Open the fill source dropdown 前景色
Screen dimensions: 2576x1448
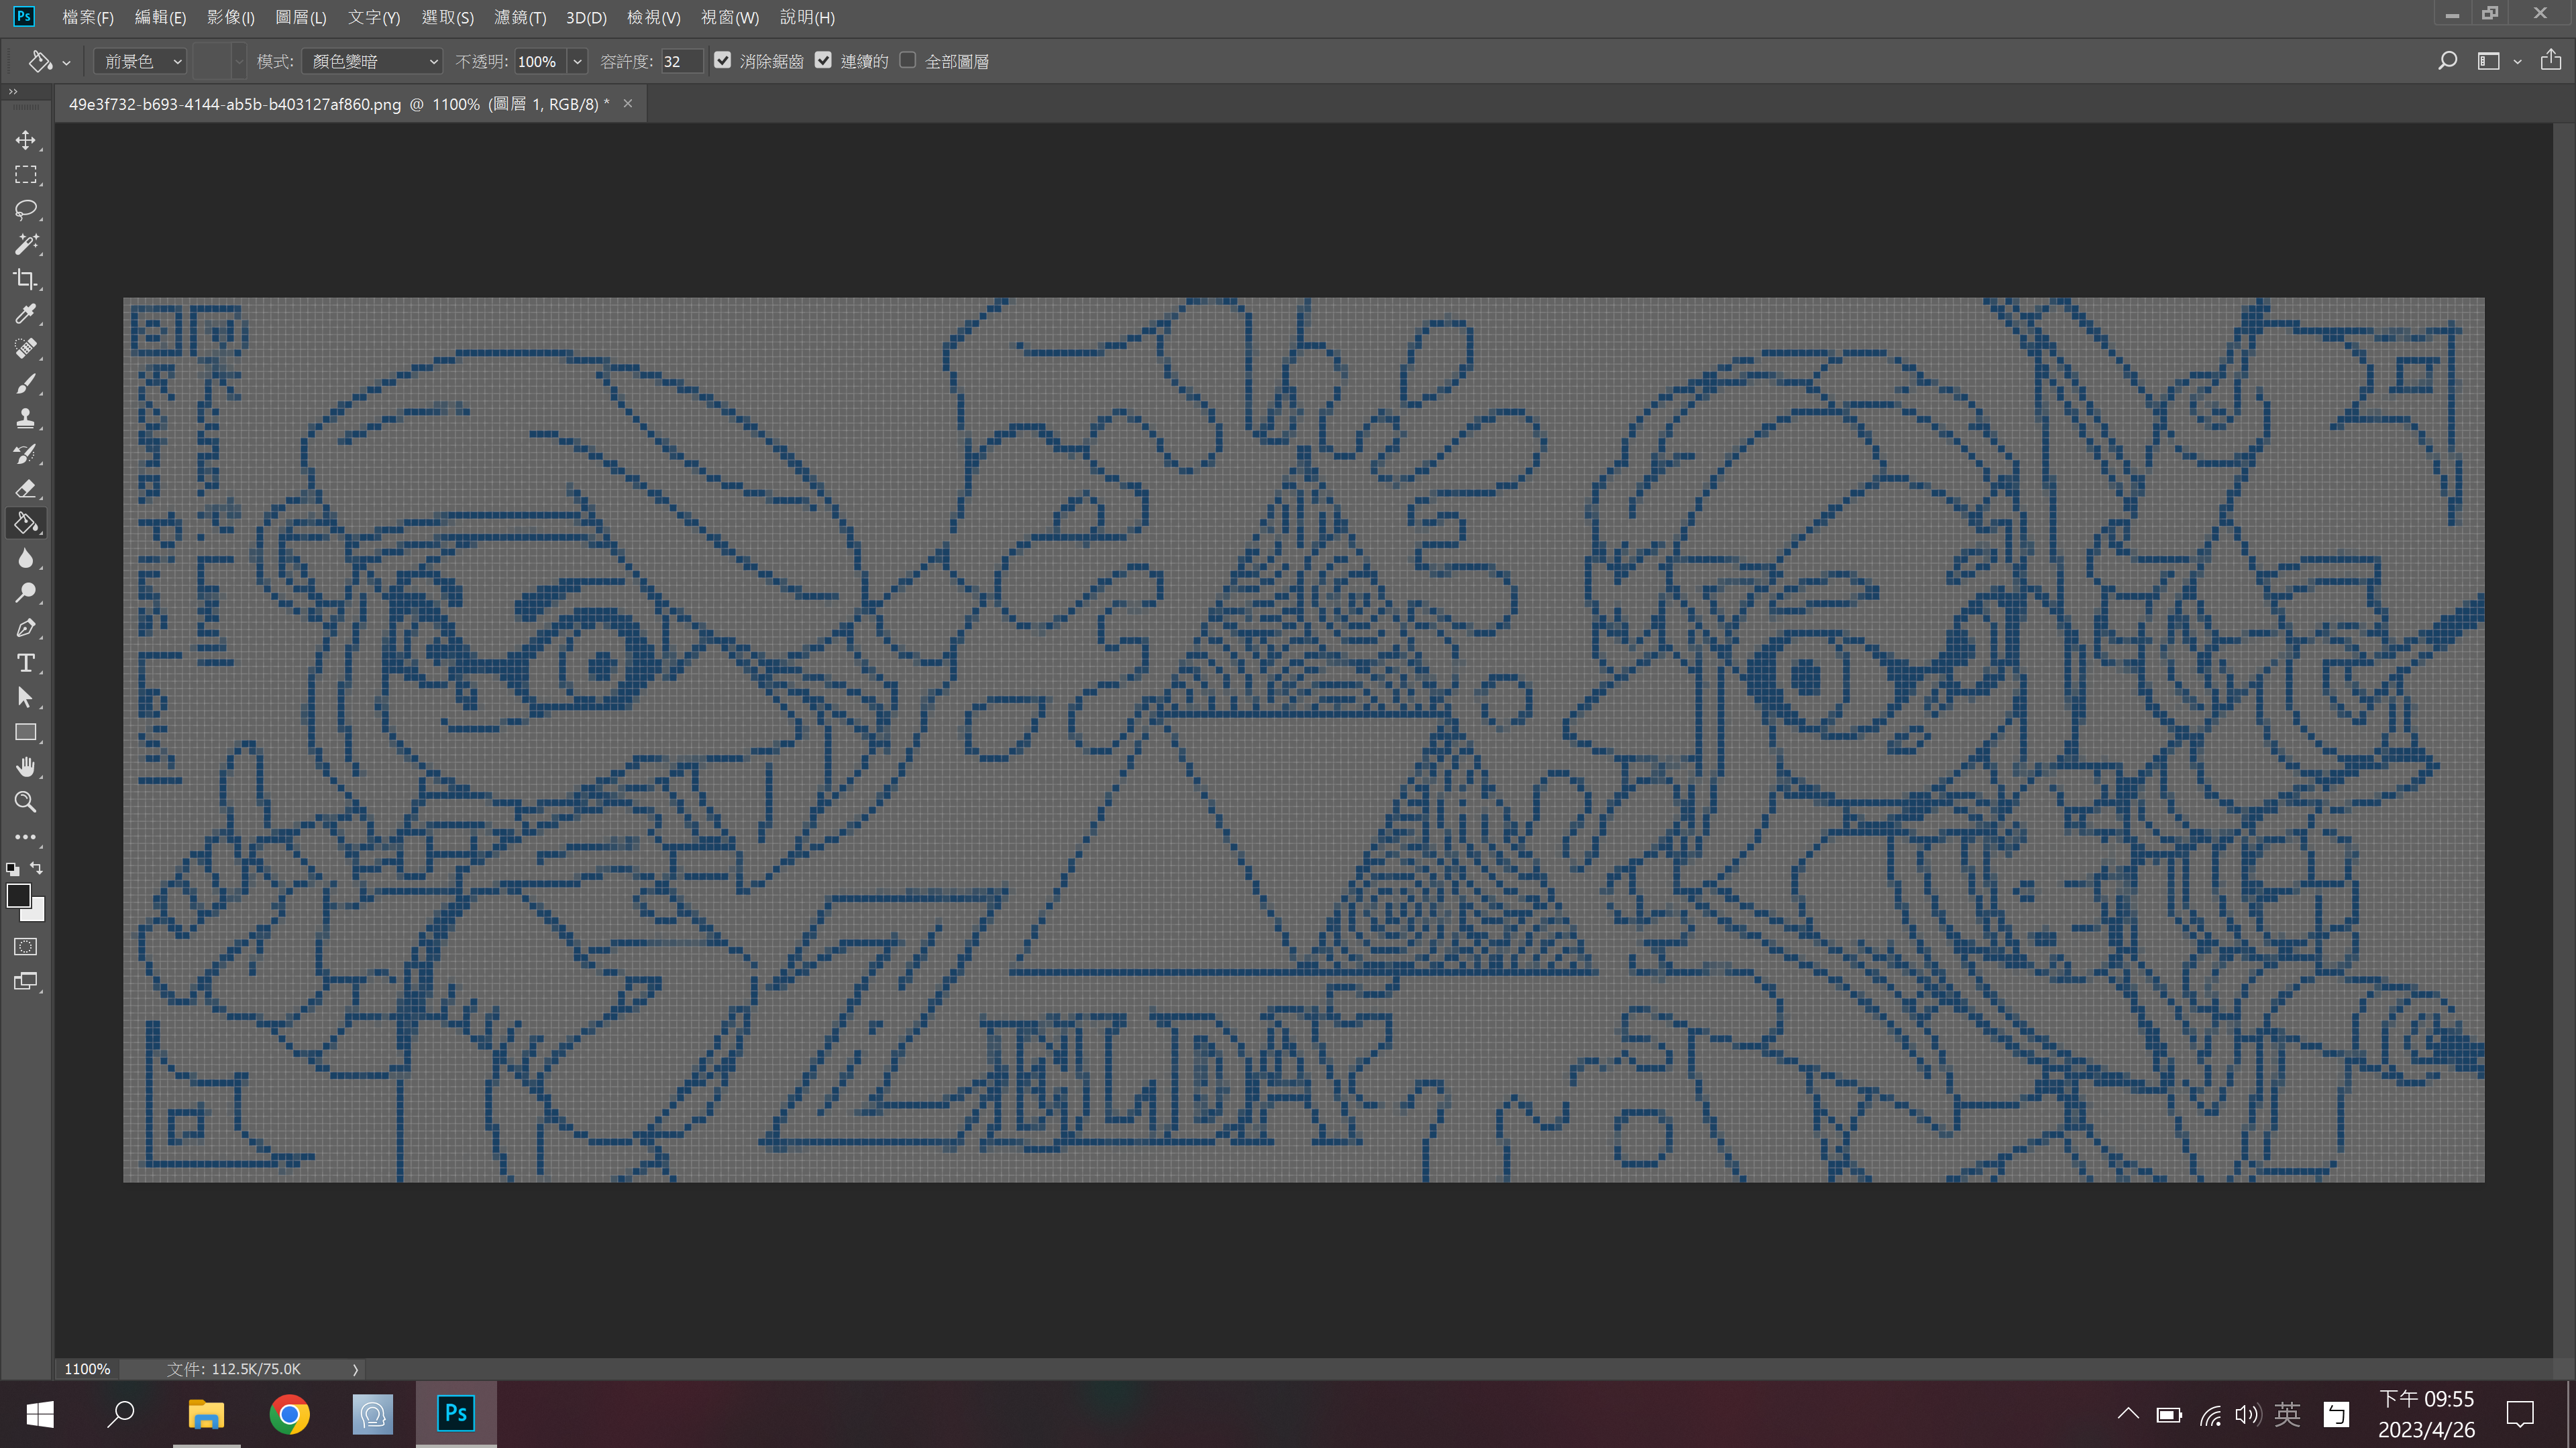(140, 61)
